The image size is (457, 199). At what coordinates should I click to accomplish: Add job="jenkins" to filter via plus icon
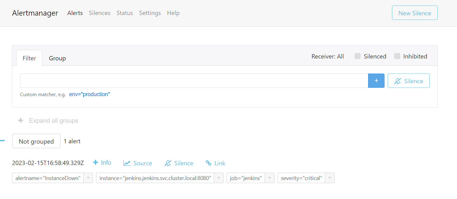(269, 178)
